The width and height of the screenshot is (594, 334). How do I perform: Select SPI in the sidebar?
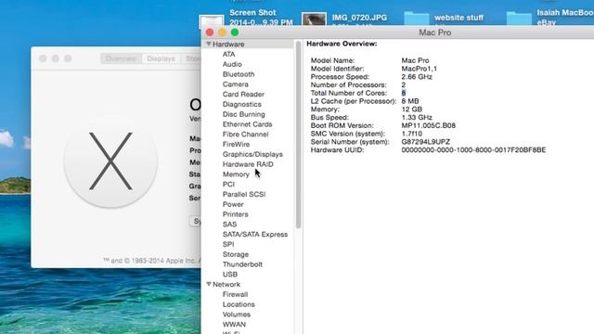tap(228, 244)
